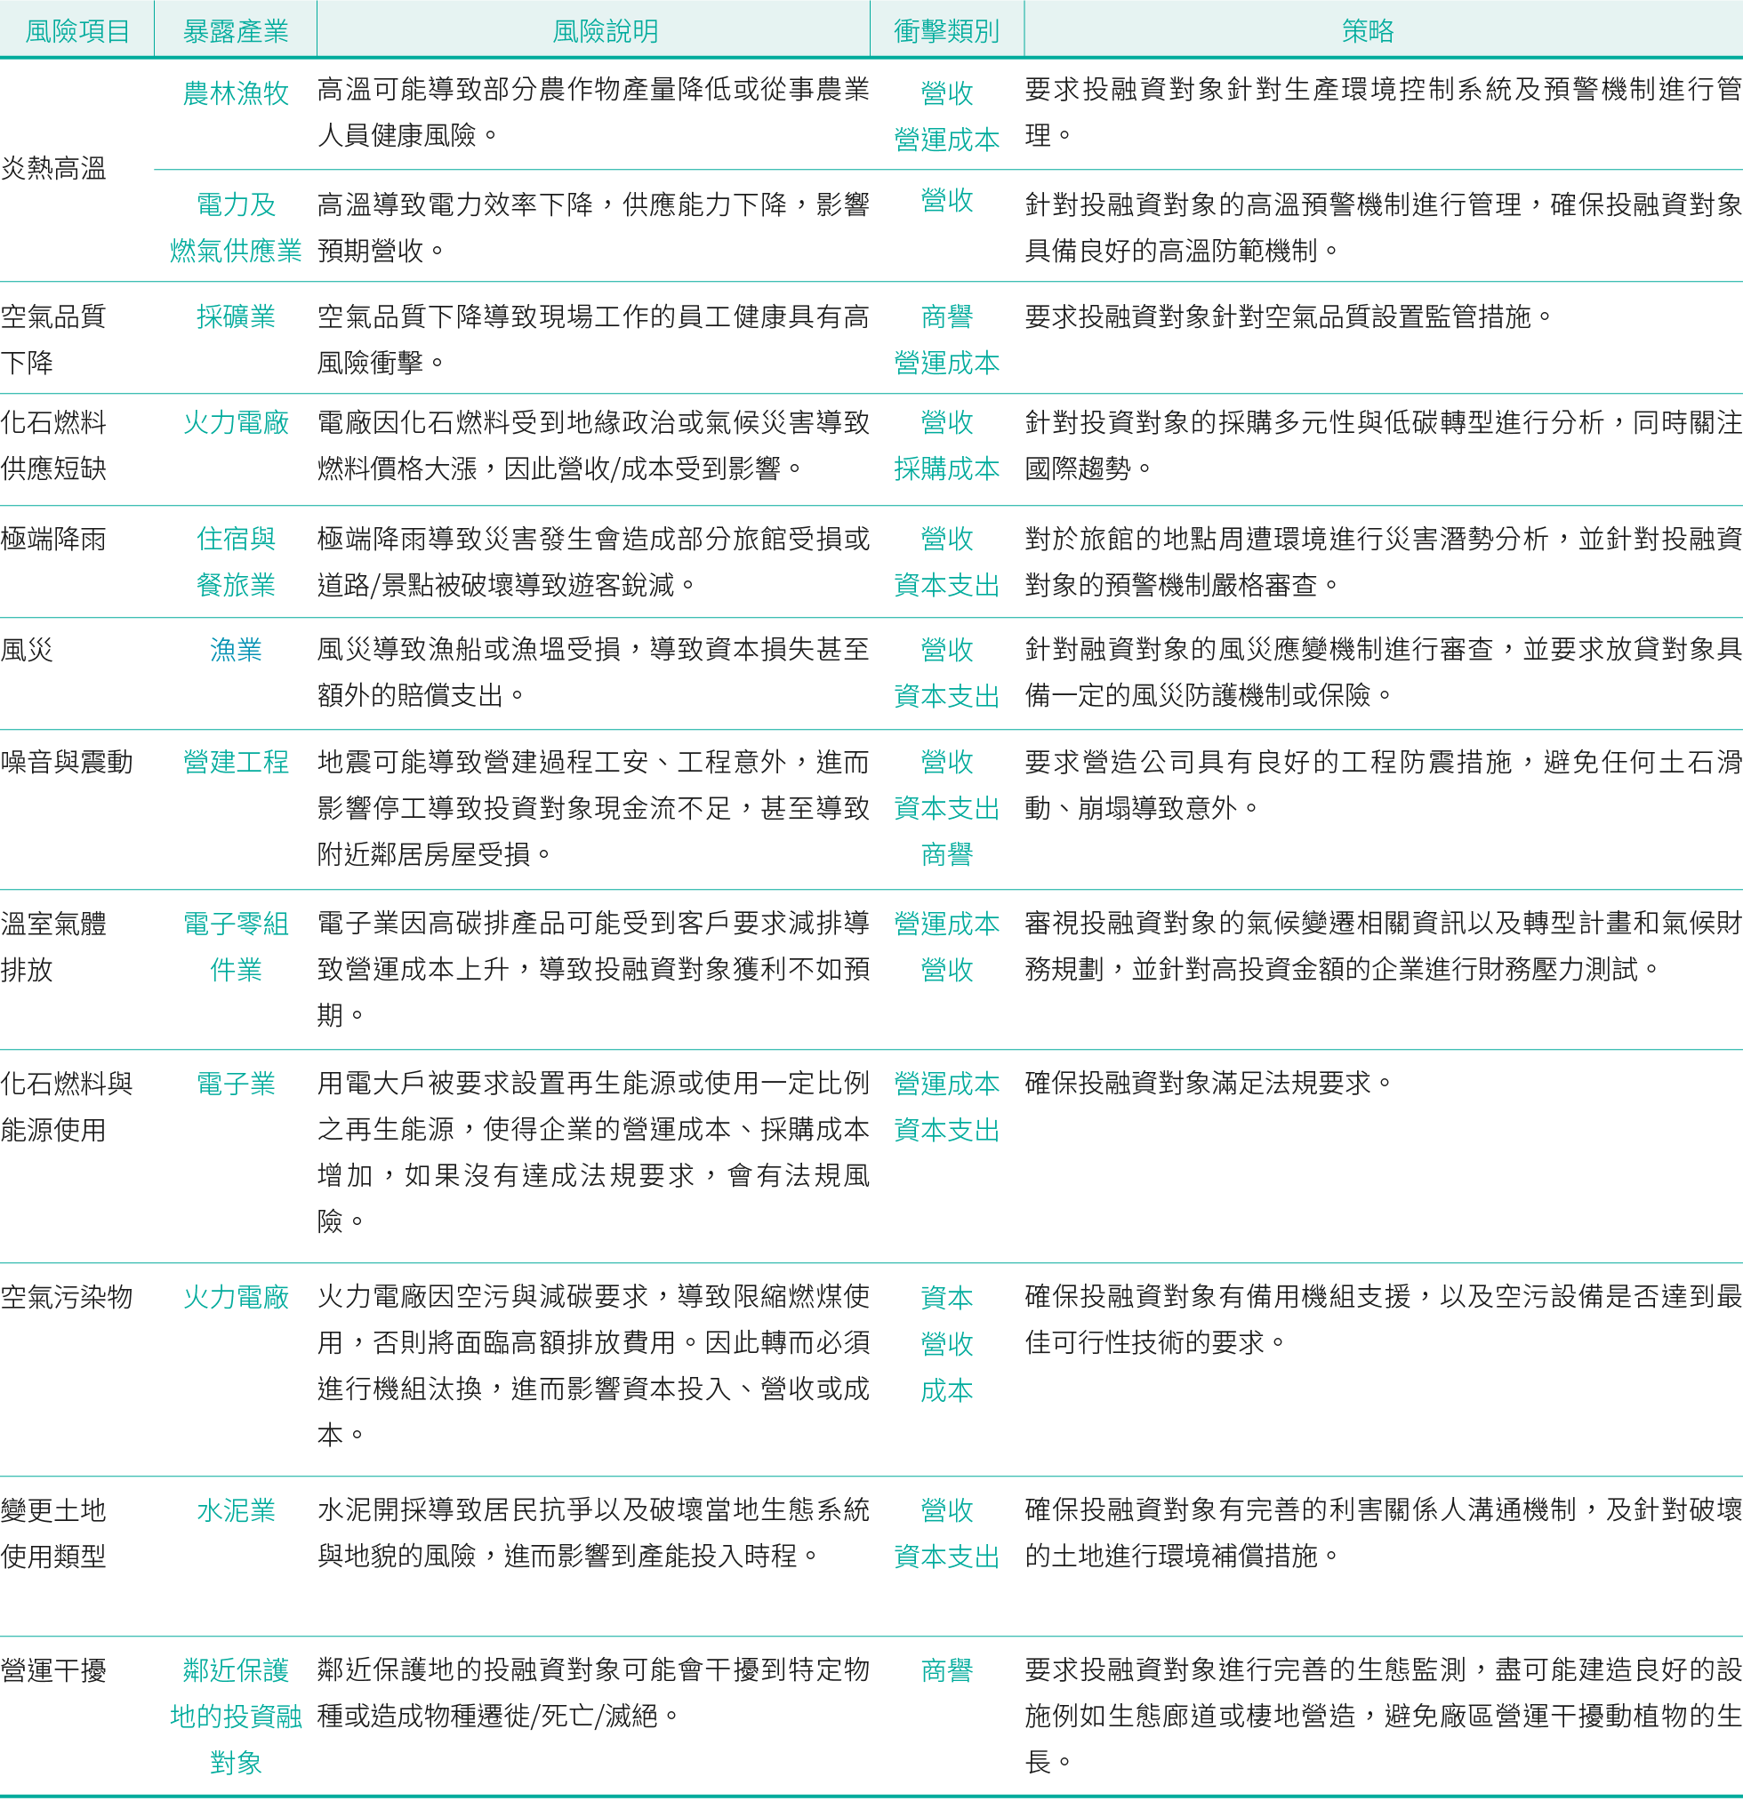Click the 空氣品質下降 risk item
Viewport: 1743px width, 1801px height.
tap(53, 339)
